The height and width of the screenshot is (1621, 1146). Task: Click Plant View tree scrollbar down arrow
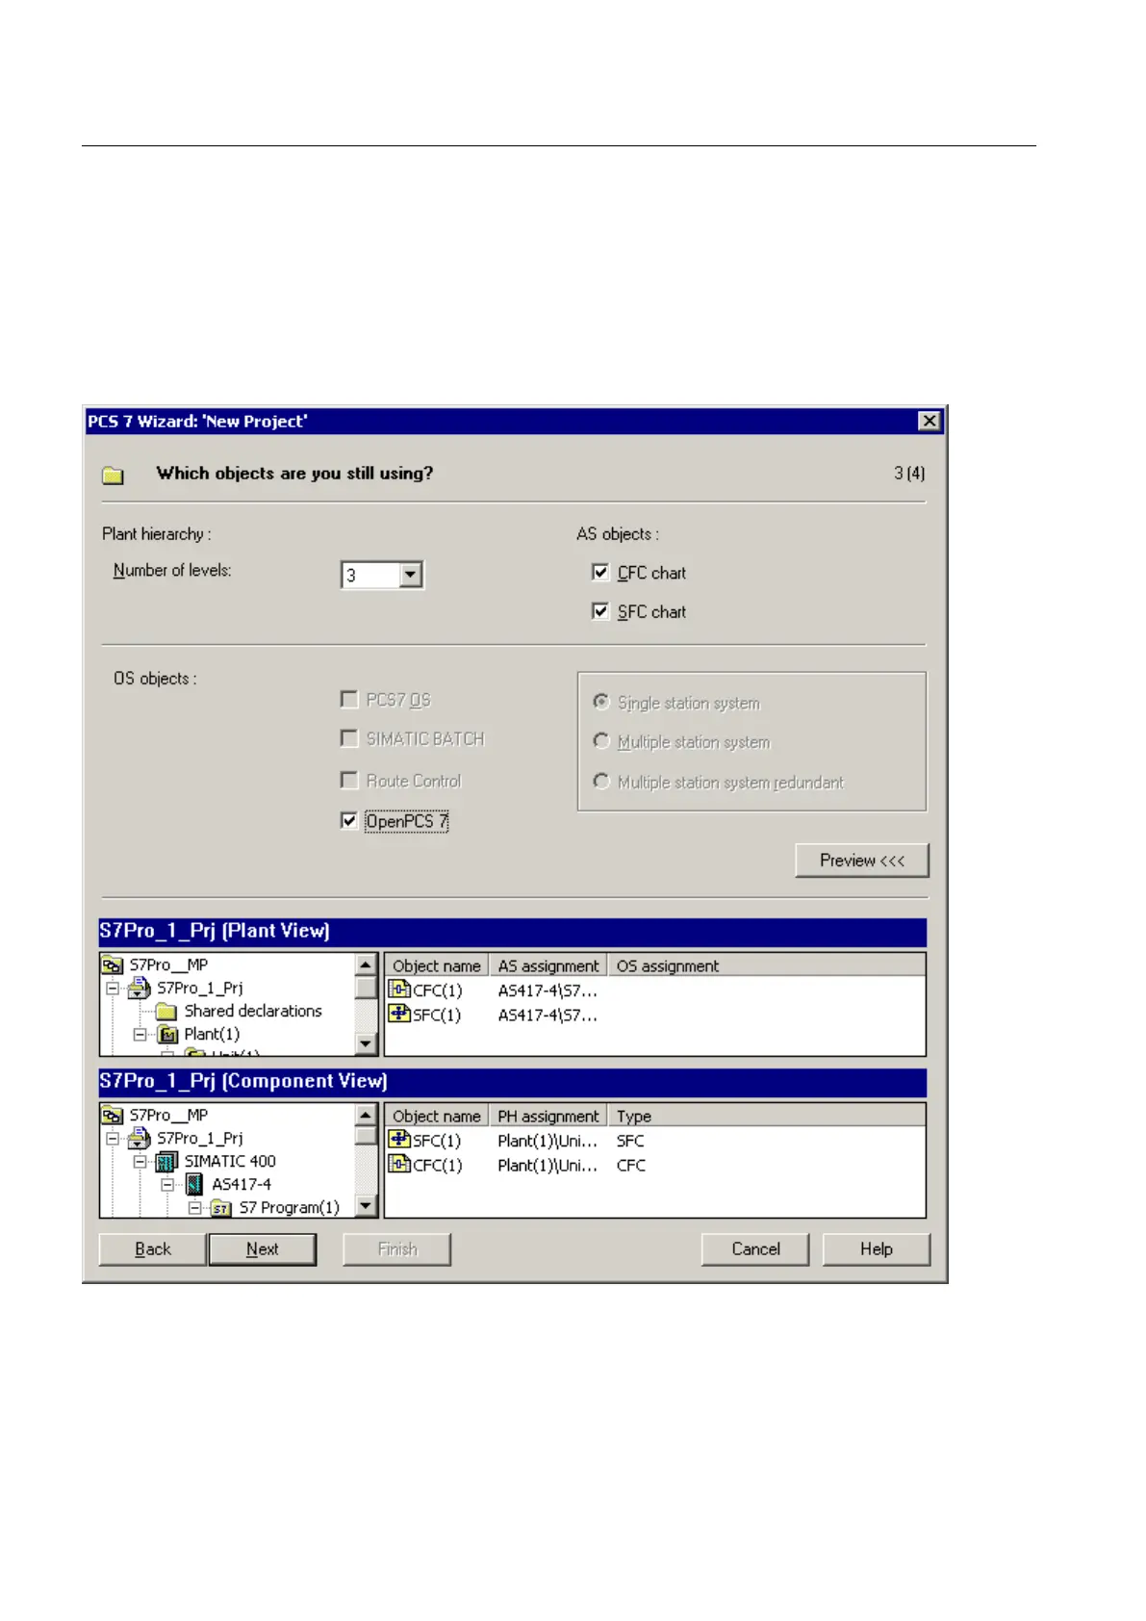click(x=366, y=1043)
